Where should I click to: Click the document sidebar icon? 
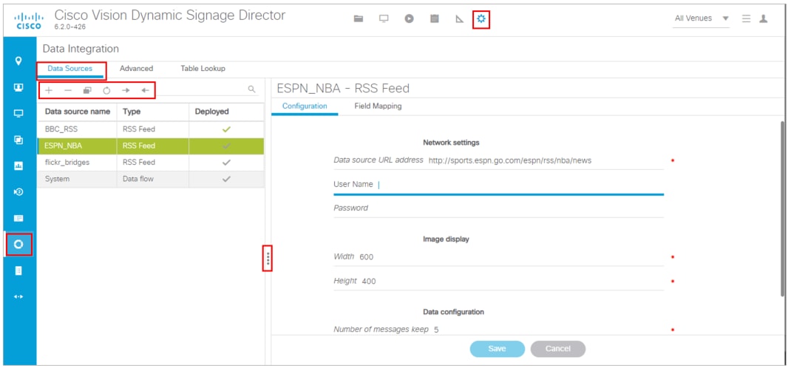pos(19,270)
